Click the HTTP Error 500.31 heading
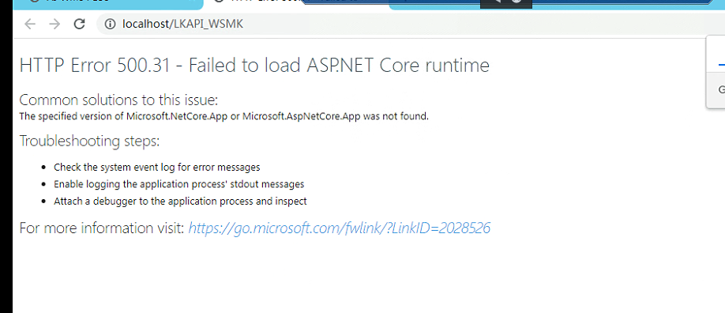 pyautogui.click(x=254, y=66)
